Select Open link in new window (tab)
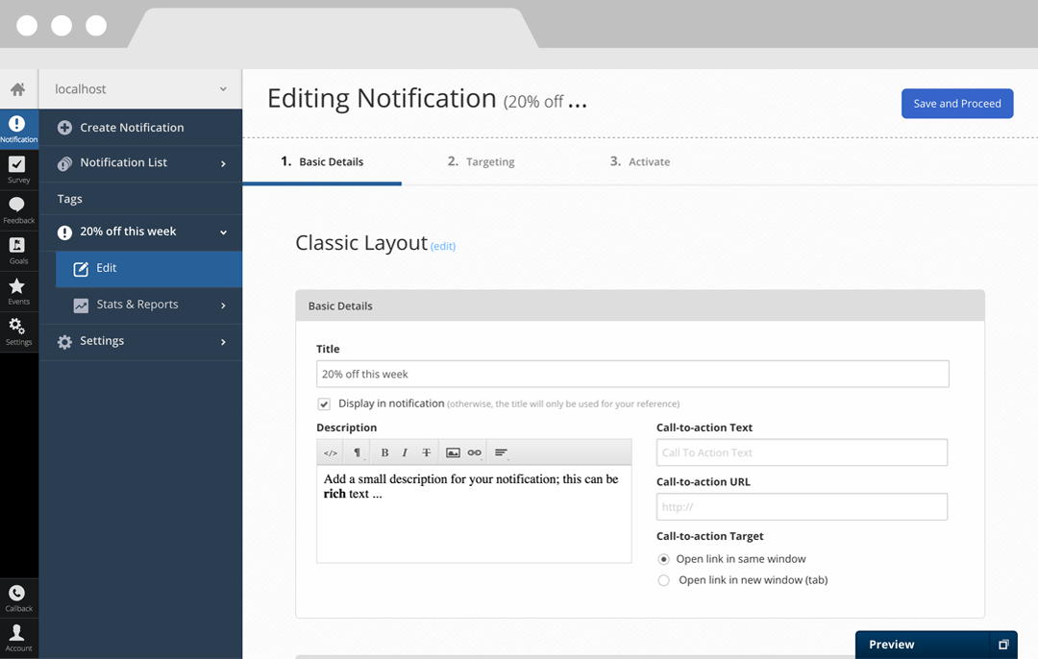The image size is (1038, 659). click(x=663, y=580)
